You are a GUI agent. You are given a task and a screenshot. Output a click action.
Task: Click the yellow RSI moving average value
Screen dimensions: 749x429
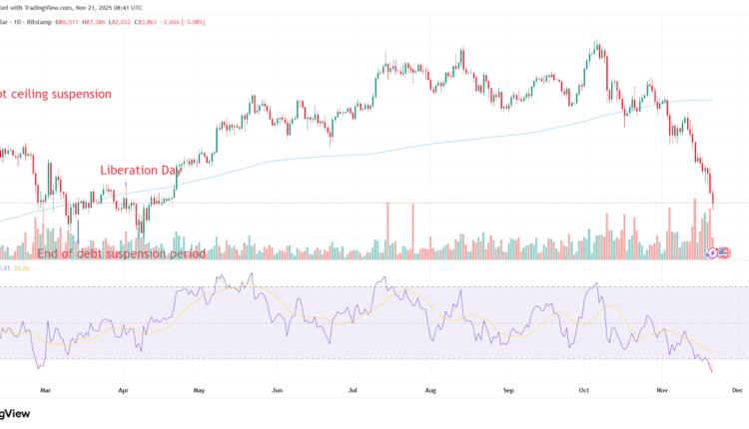point(22,268)
